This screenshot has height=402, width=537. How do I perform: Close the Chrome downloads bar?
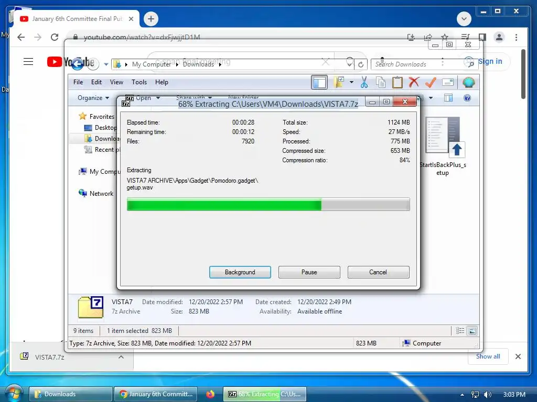click(518, 356)
